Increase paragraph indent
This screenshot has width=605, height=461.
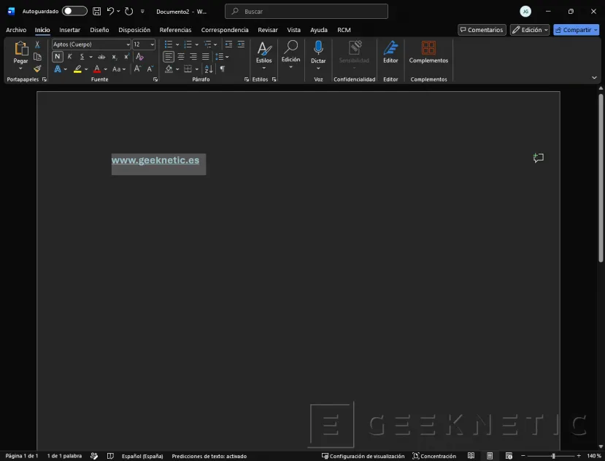[x=241, y=44]
